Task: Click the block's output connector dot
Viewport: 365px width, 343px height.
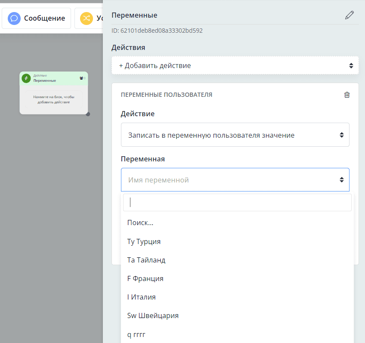Action: (x=88, y=114)
